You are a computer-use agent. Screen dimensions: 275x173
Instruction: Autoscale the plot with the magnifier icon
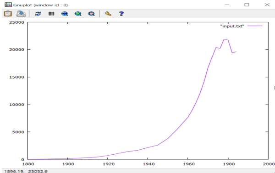(91, 14)
